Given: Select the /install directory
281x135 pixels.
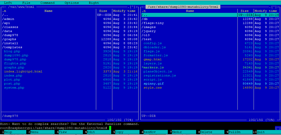Looking at the screenshot, I should (x=70, y=43).
